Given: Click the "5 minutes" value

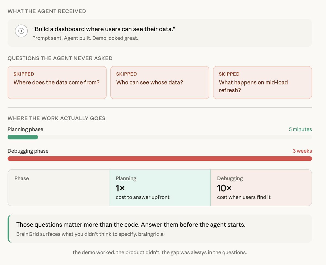Looking at the screenshot, I should click(300, 129).
